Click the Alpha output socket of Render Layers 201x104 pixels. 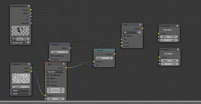(x=31, y=13)
